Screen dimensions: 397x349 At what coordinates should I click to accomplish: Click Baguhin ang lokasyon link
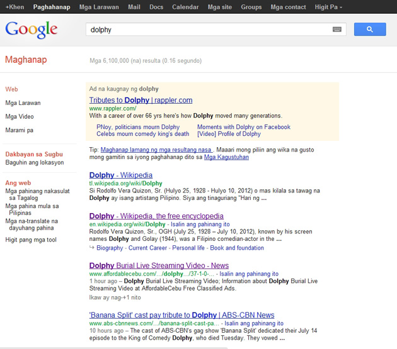coord(35,162)
